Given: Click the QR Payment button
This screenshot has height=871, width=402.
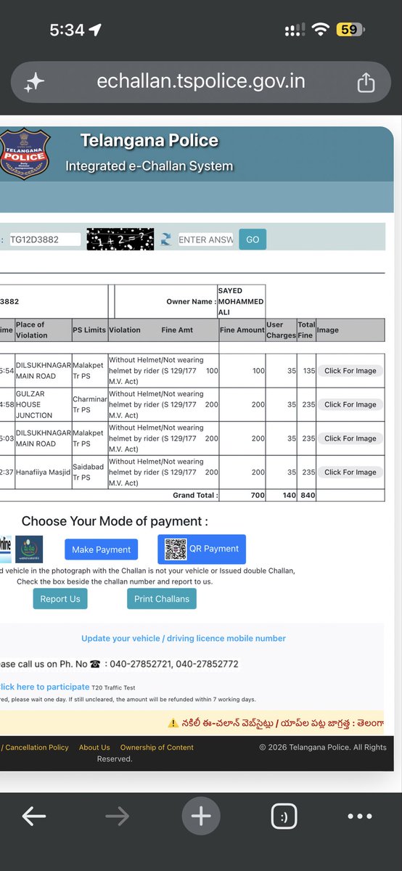Looking at the screenshot, I should (x=202, y=549).
